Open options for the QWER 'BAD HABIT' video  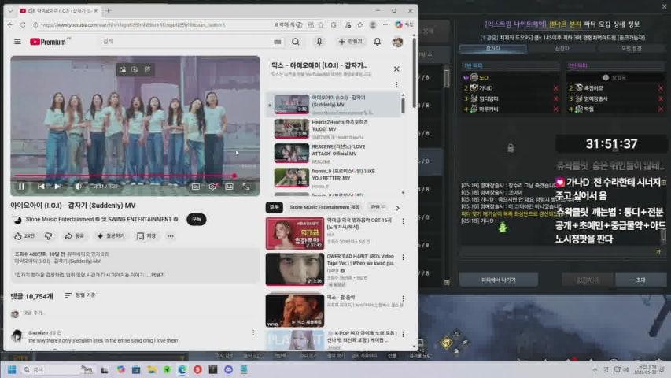(x=403, y=258)
